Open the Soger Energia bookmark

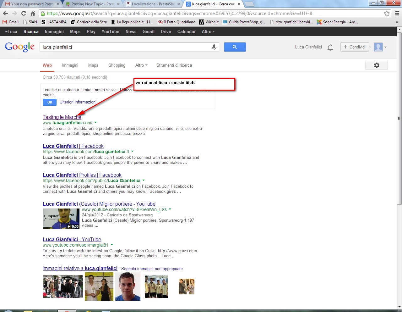tap(337, 22)
